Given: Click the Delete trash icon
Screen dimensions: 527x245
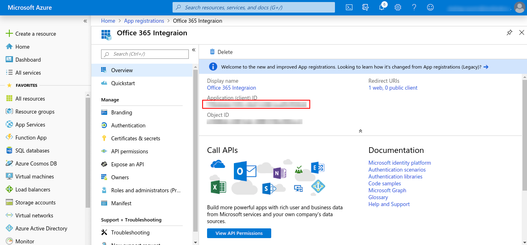Looking at the screenshot, I should click(212, 52).
